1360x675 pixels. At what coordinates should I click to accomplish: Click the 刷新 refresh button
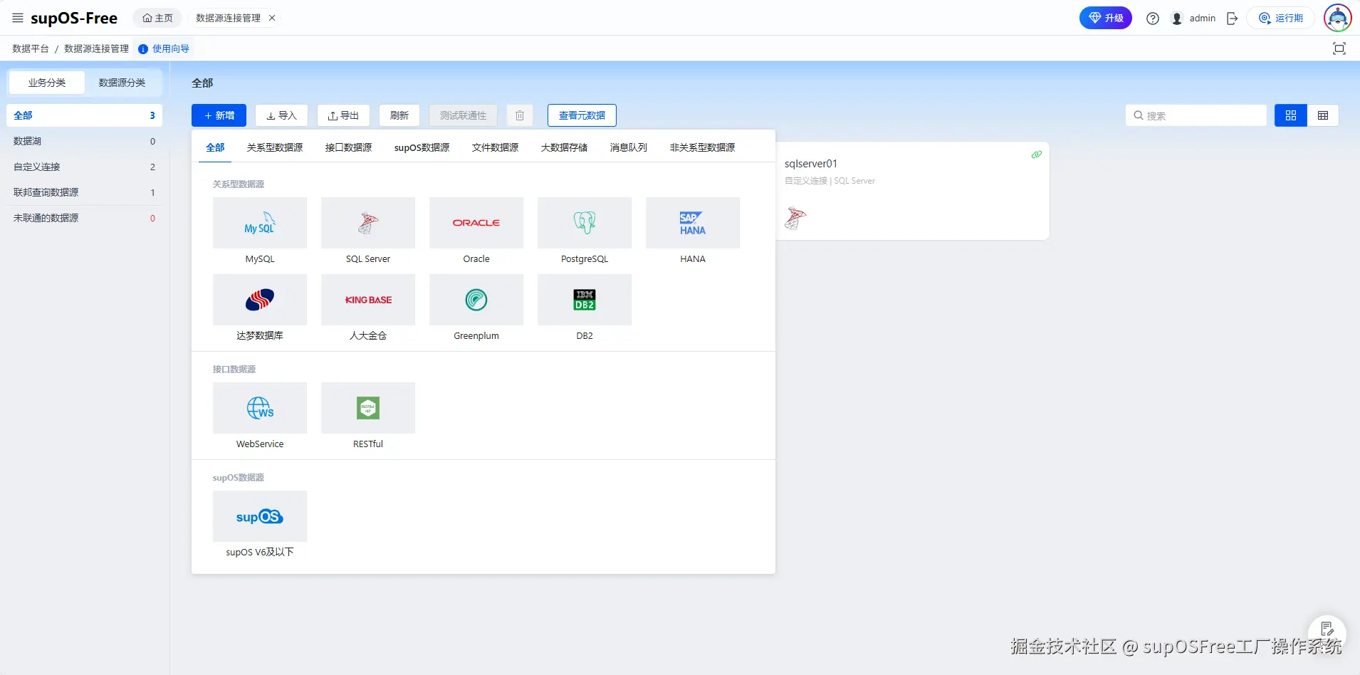399,115
